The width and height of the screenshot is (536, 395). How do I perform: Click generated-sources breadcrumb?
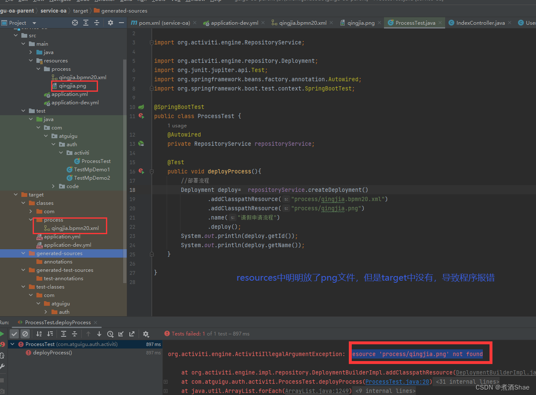pyautogui.click(x=121, y=10)
